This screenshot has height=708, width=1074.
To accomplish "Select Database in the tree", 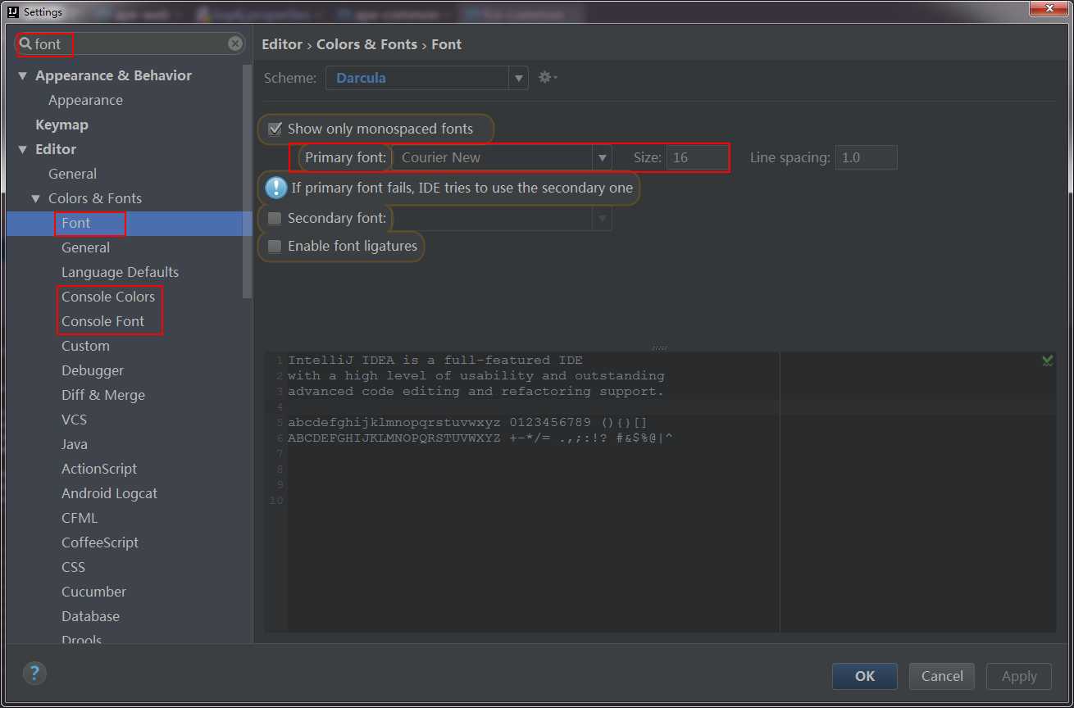I will pos(90,616).
